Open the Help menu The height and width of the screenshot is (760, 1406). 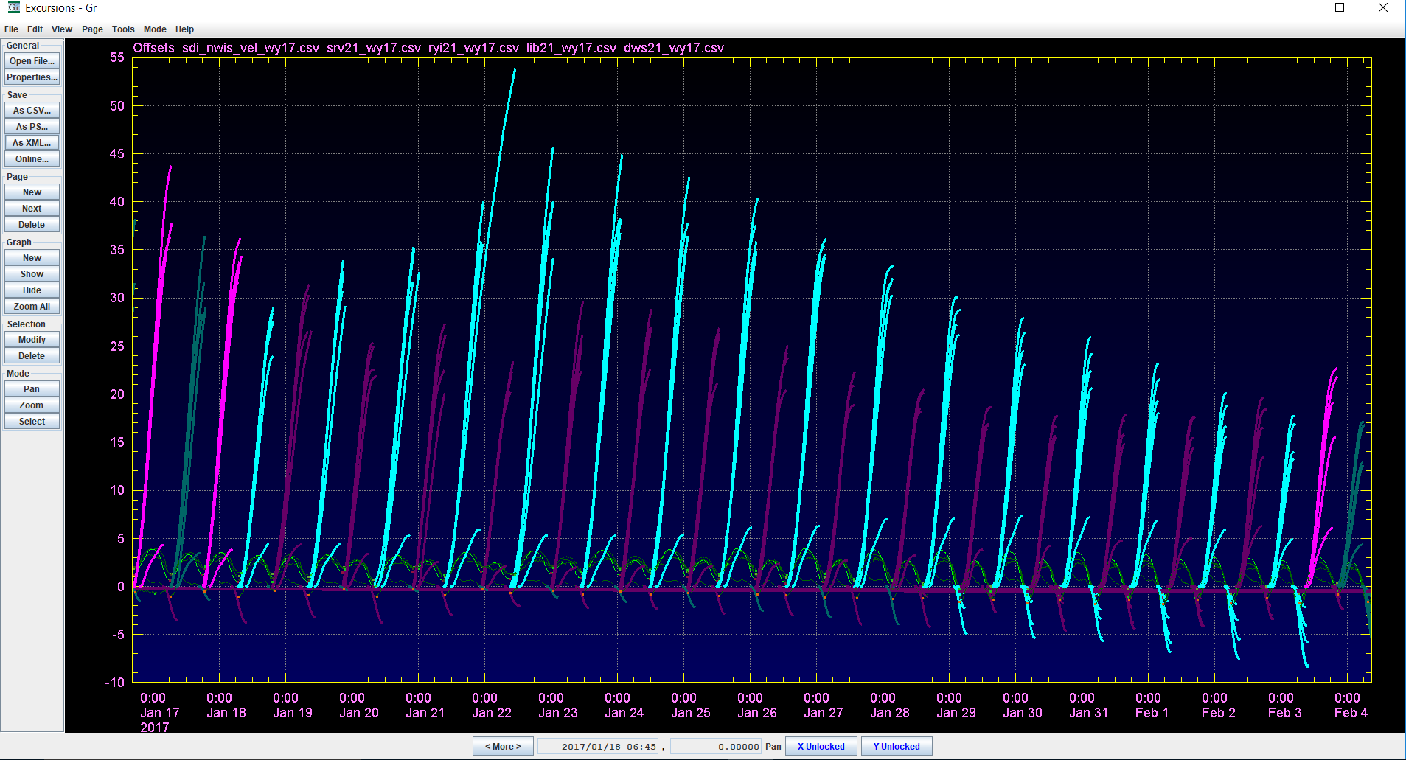point(184,29)
